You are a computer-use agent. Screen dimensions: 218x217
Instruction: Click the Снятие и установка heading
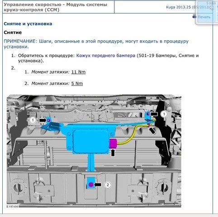point(28,24)
